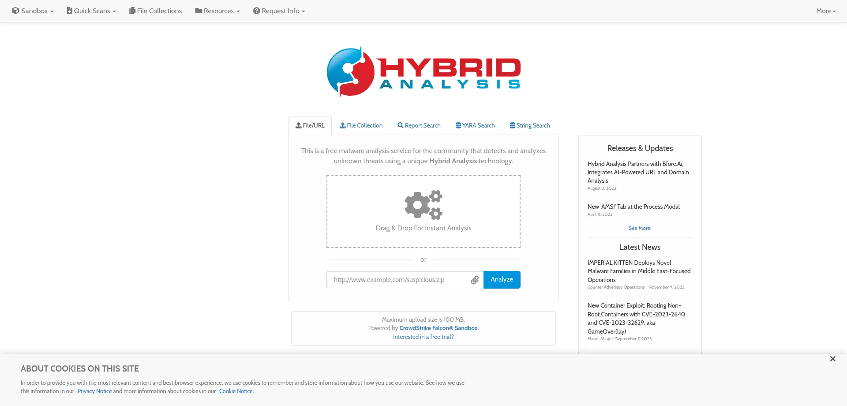Open New Container Exploit news article
Image resolution: width=847 pixels, height=406 pixels.
(x=636, y=318)
